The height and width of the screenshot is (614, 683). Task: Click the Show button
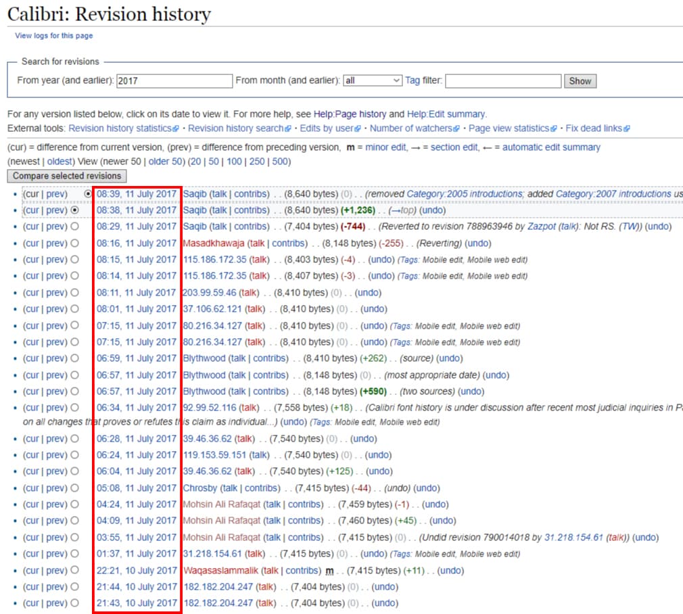click(580, 81)
